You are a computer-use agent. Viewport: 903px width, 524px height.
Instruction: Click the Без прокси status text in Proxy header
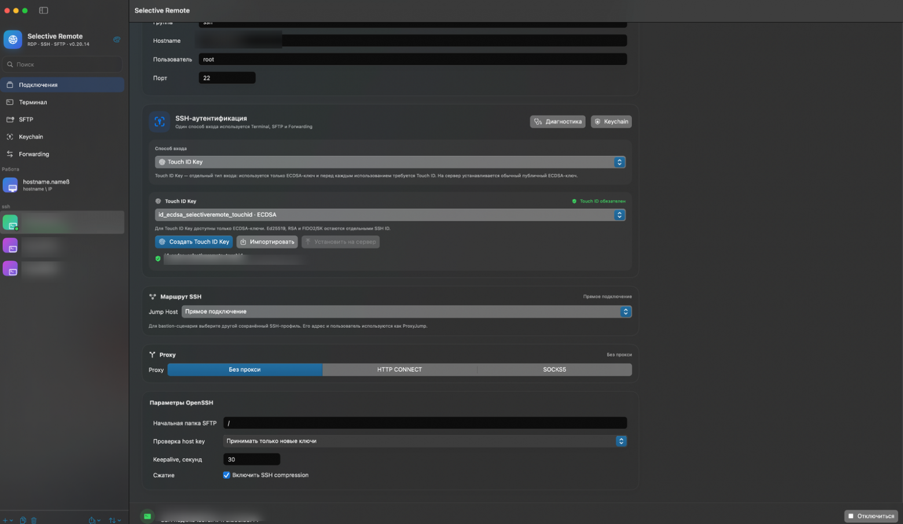pyautogui.click(x=619, y=355)
